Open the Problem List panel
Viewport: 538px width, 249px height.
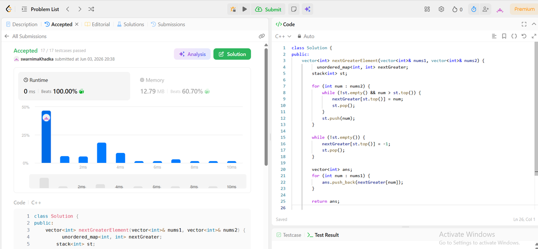[x=40, y=9]
